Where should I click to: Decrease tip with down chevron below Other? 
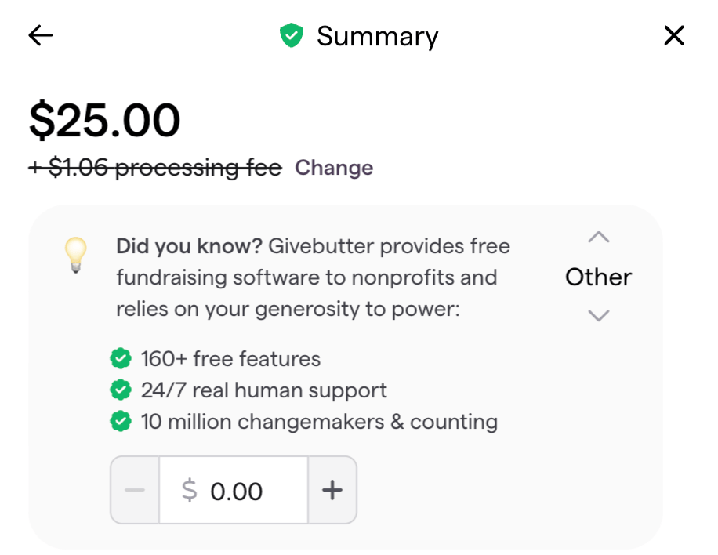click(599, 315)
